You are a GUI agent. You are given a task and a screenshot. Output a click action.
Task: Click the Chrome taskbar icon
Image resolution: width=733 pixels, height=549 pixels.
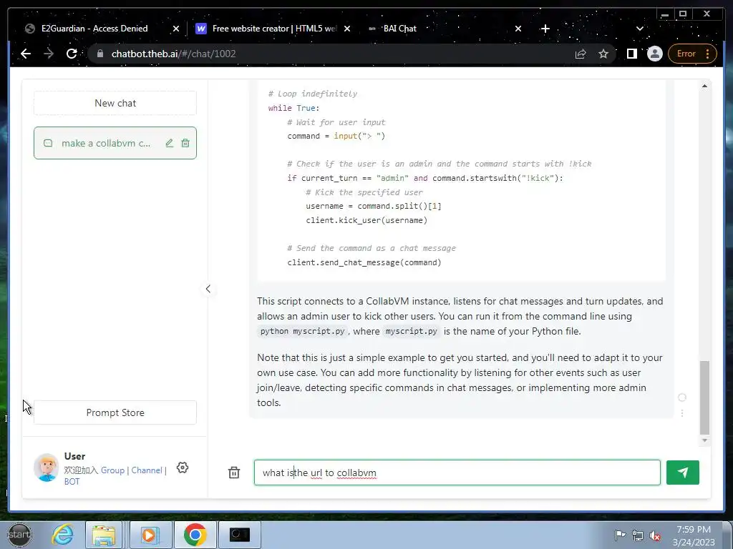click(x=195, y=535)
